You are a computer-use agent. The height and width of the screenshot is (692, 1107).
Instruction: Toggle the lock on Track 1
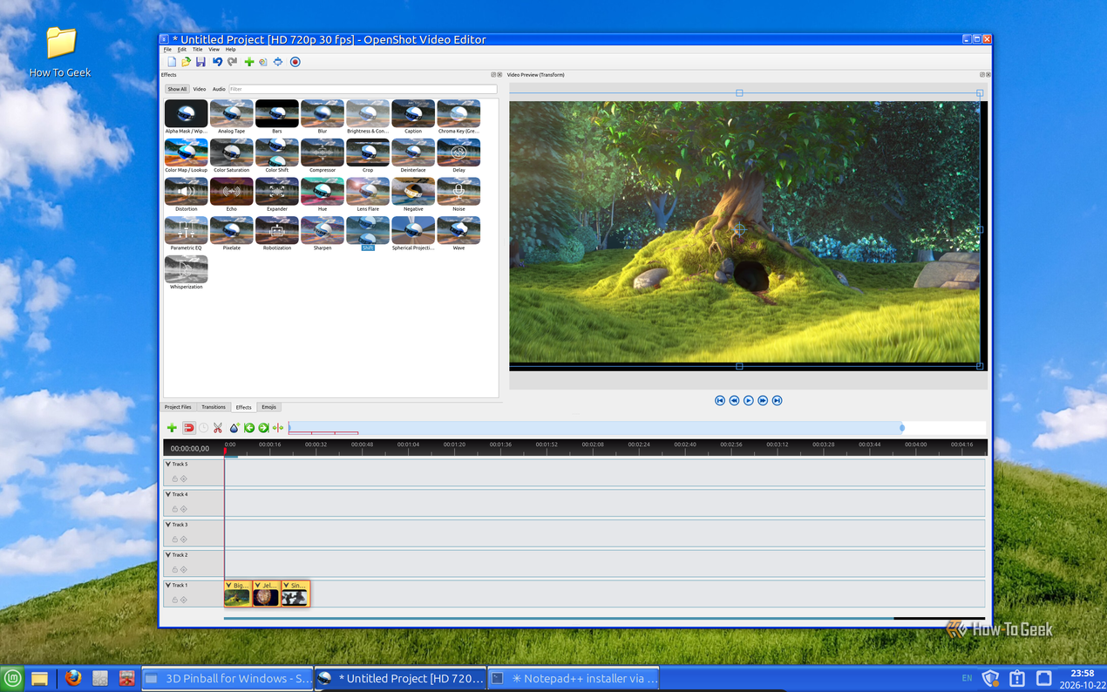174,600
